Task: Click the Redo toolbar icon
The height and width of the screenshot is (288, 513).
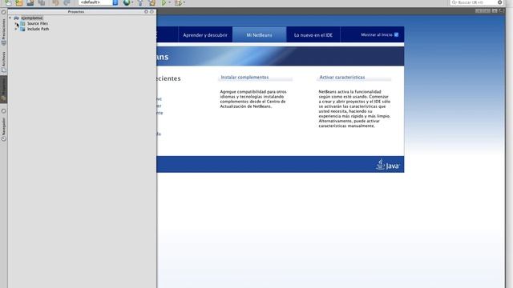Action: (67, 2)
